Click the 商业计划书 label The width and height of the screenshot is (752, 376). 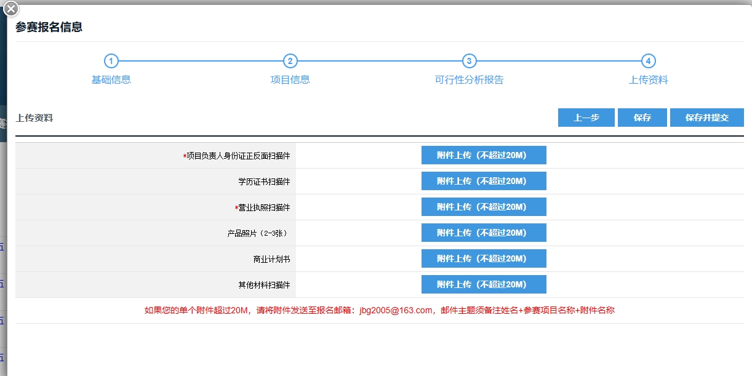click(271, 260)
